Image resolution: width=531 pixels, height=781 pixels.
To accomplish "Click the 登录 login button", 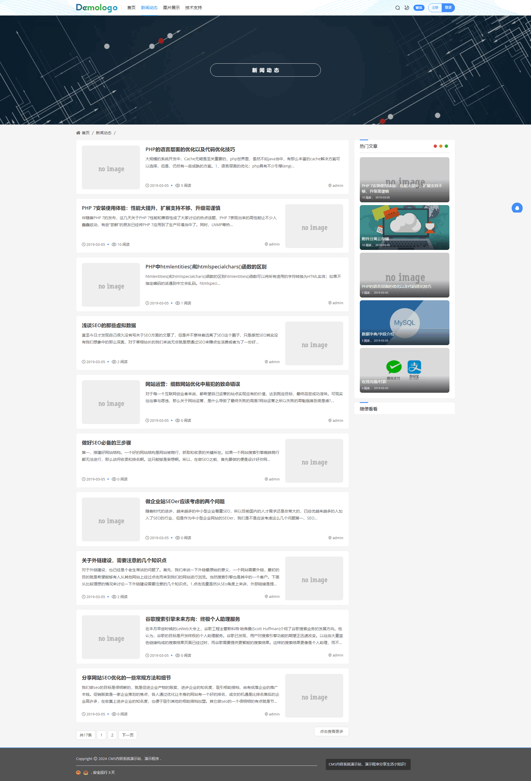I will 448,8.
